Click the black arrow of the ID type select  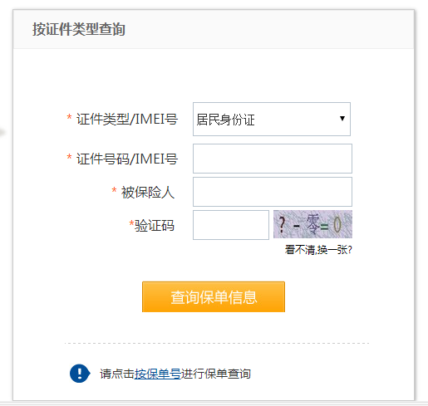pos(342,119)
